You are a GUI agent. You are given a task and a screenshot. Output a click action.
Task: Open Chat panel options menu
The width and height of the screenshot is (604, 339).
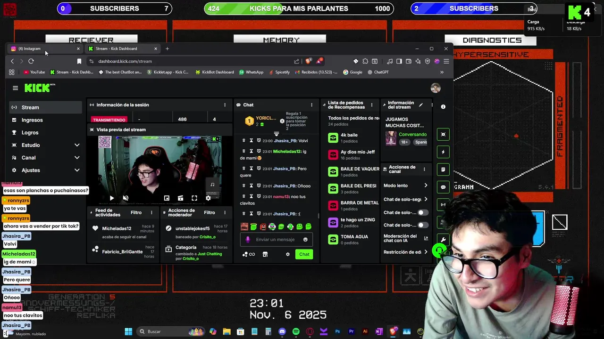tap(311, 105)
